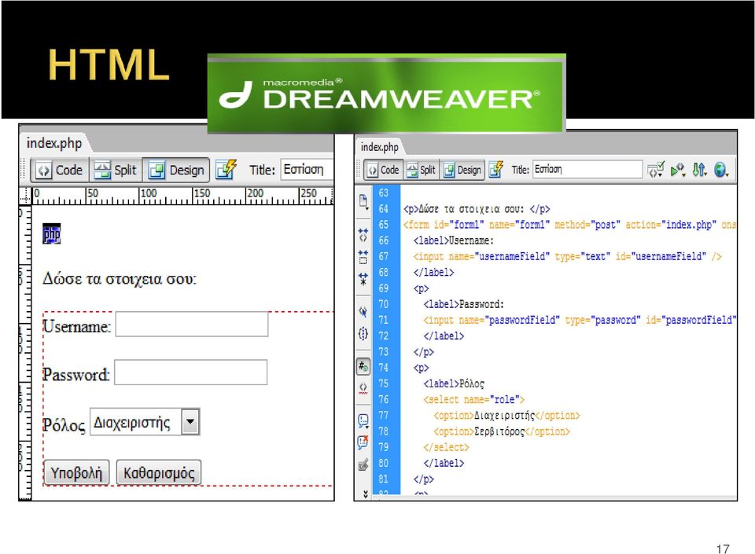Click the Title field in right code window

[x=587, y=169]
